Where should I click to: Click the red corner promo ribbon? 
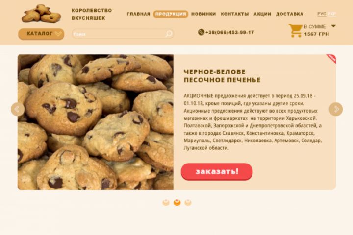(331, 59)
